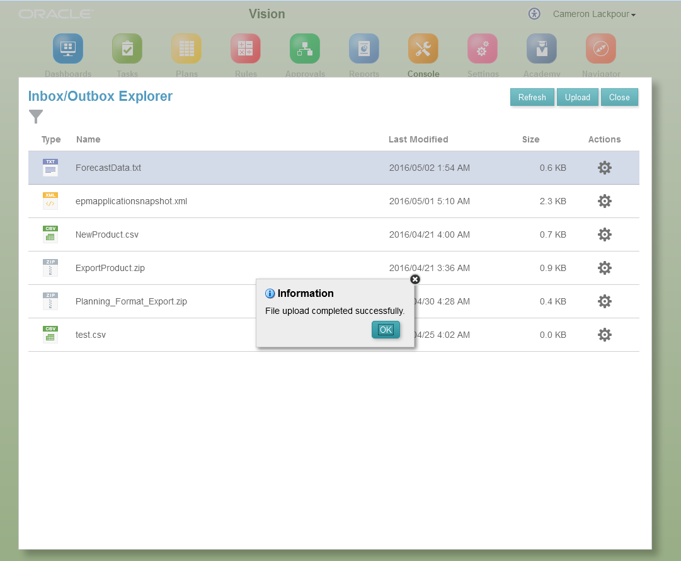Image resolution: width=681 pixels, height=561 pixels.
Task: Click the 0.6 KB size value
Action: [552, 168]
